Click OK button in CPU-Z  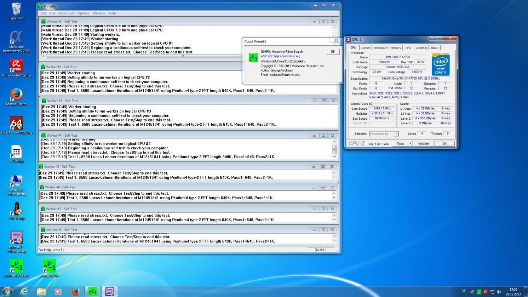(444, 144)
